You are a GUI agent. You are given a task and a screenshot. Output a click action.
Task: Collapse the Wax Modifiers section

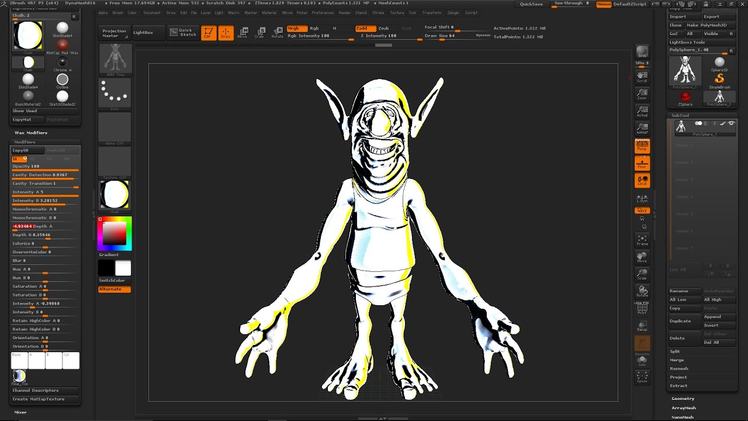click(30, 133)
